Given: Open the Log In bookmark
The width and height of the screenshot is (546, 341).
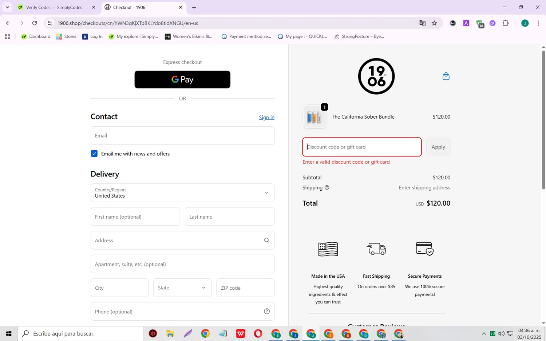Looking at the screenshot, I should pyautogui.click(x=92, y=36).
